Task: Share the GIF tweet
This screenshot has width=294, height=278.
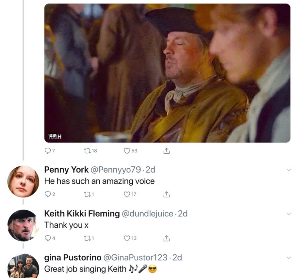Action: (x=166, y=151)
